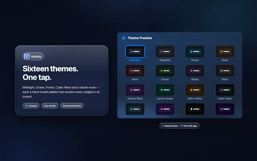Apply the Forest theme thumbnail
257x161 pixels.
(x=165, y=71)
